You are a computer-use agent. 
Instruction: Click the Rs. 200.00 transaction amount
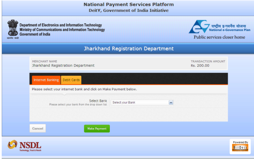coord(200,66)
